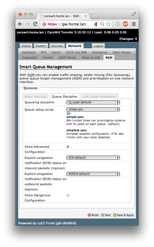Switch to the Link Layer Adaptation tab
The height and width of the screenshot is (247, 154).
point(99,97)
